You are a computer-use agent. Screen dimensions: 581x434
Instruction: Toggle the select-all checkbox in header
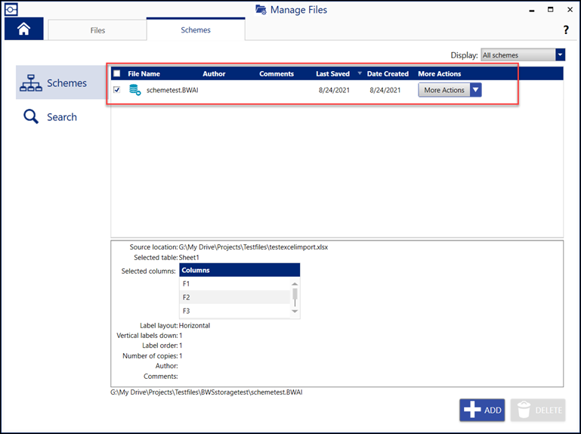click(116, 73)
